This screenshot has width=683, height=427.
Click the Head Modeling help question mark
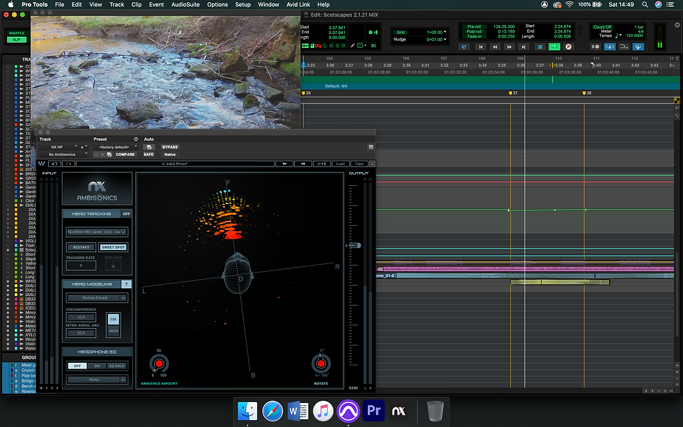[126, 284]
